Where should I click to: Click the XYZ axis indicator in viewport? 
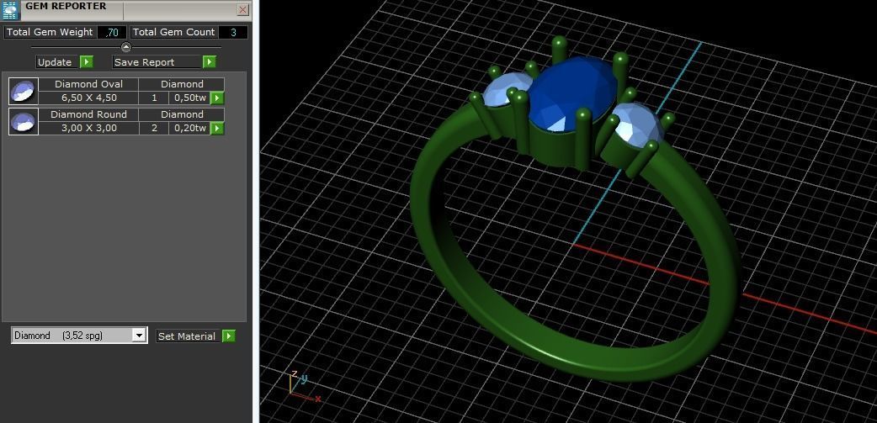click(x=304, y=387)
